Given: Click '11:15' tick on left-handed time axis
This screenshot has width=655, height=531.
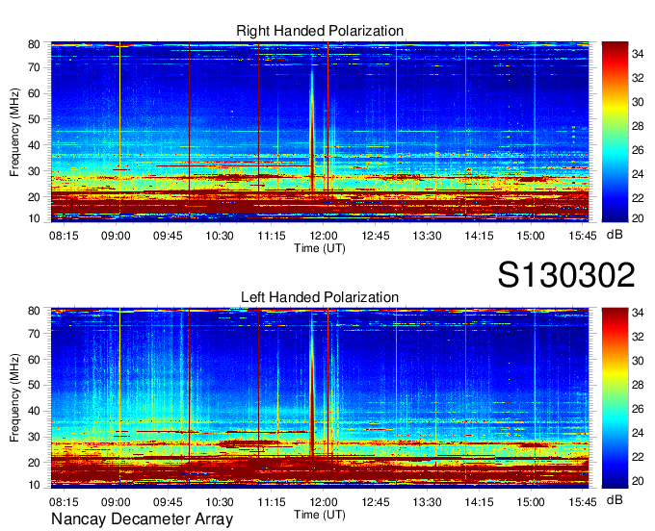Looking at the screenshot, I should tap(272, 502).
